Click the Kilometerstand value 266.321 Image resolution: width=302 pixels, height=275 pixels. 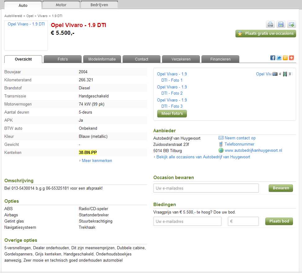pos(86,80)
